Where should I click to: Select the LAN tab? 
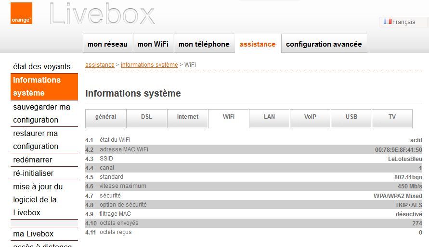(269, 117)
